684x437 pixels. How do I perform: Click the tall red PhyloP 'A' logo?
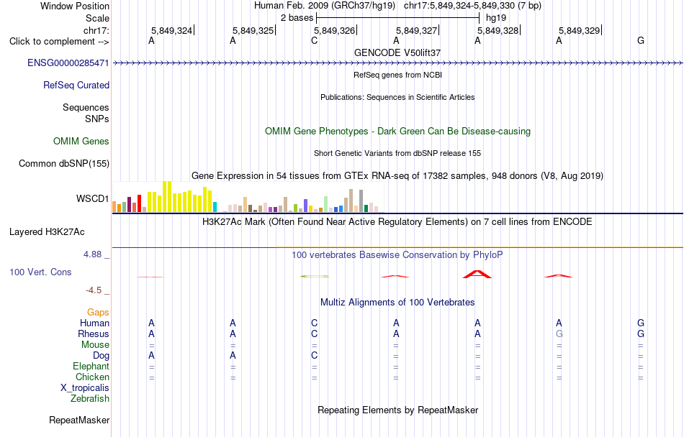(477, 275)
